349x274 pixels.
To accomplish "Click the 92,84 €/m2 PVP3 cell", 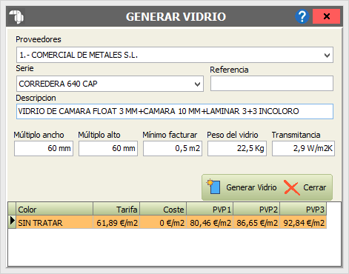I will coord(303,223).
